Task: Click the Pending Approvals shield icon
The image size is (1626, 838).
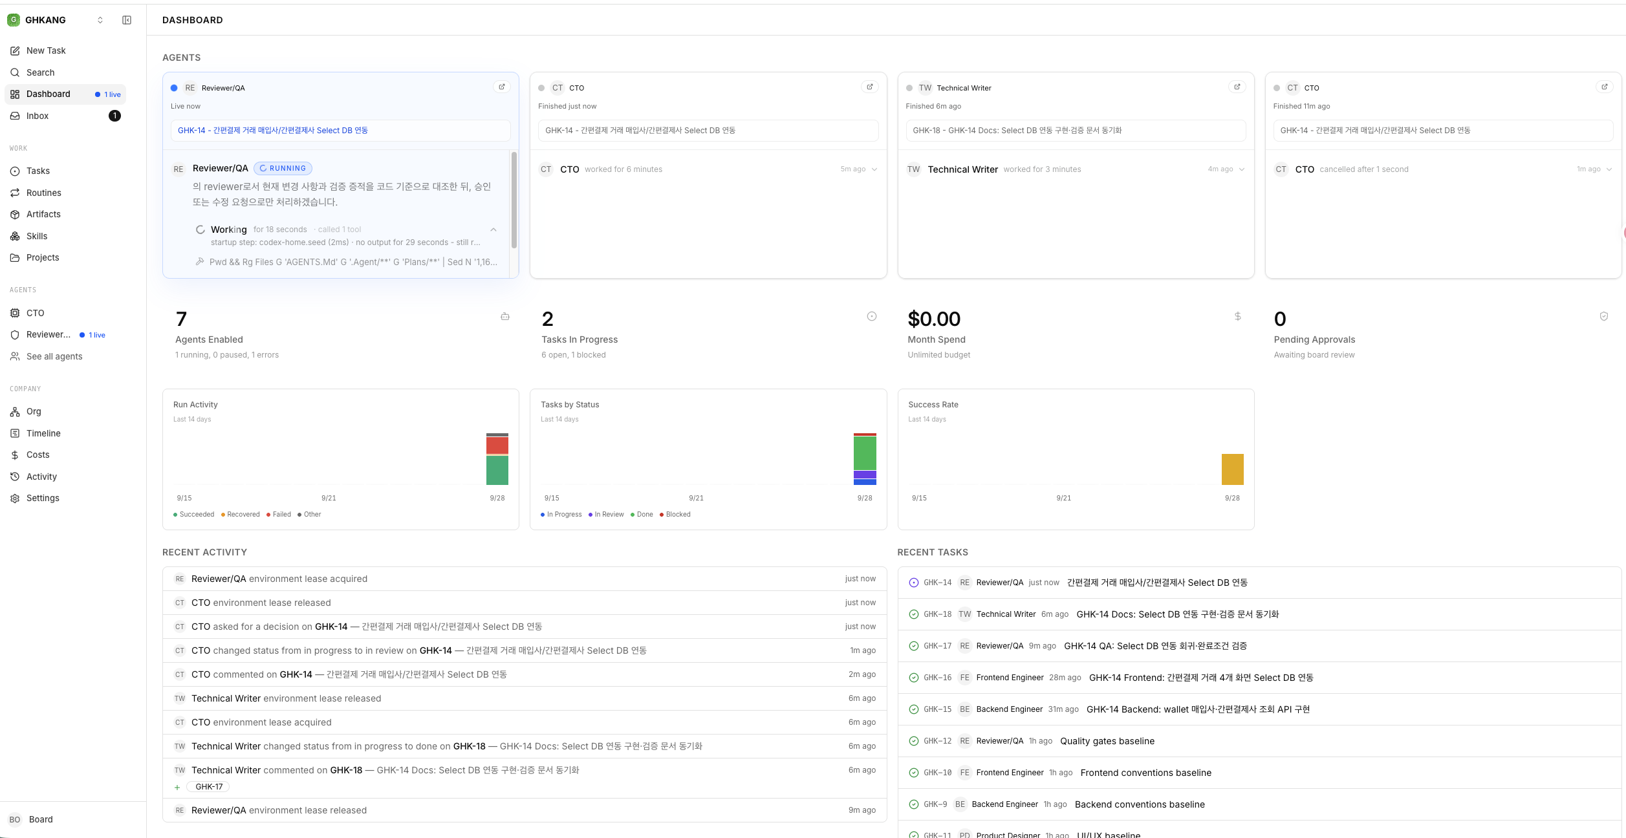Action: coord(1604,316)
